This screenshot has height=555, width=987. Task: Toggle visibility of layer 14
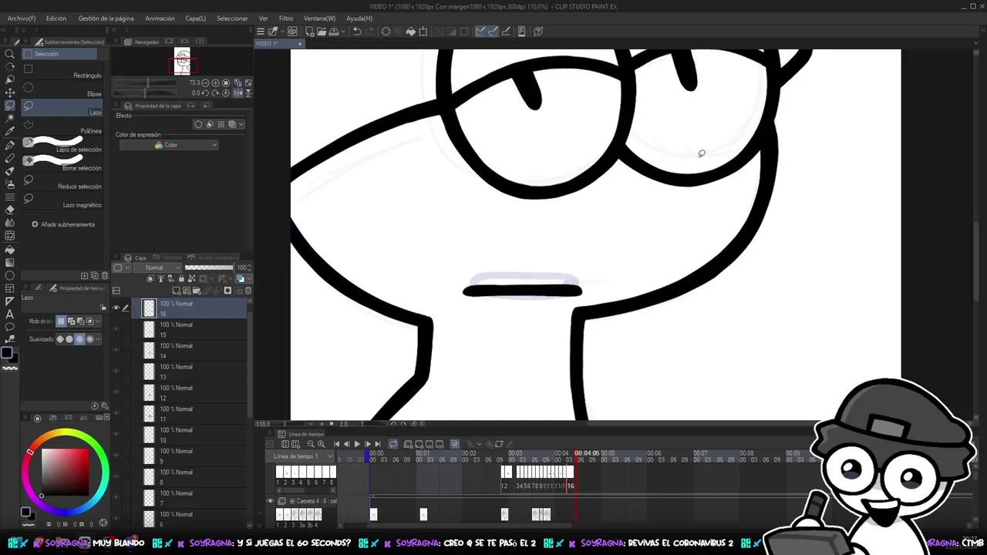[116, 350]
